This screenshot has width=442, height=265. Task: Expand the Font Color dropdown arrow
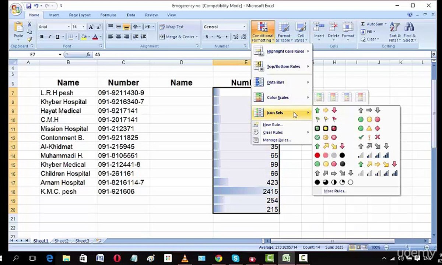pyautogui.click(x=101, y=37)
